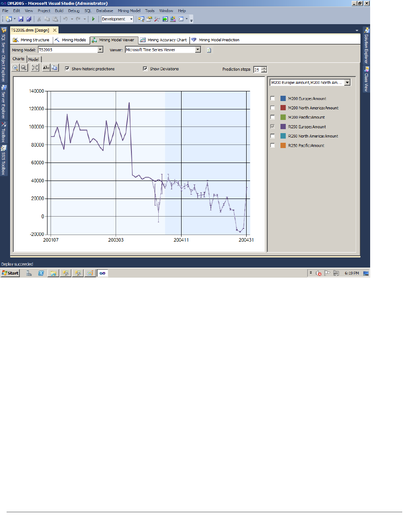Click the Object Browser toolbar icon
404x532 pixels.
tap(173, 19)
